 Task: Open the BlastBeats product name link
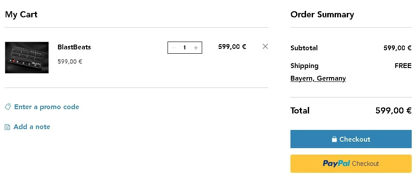(74, 47)
